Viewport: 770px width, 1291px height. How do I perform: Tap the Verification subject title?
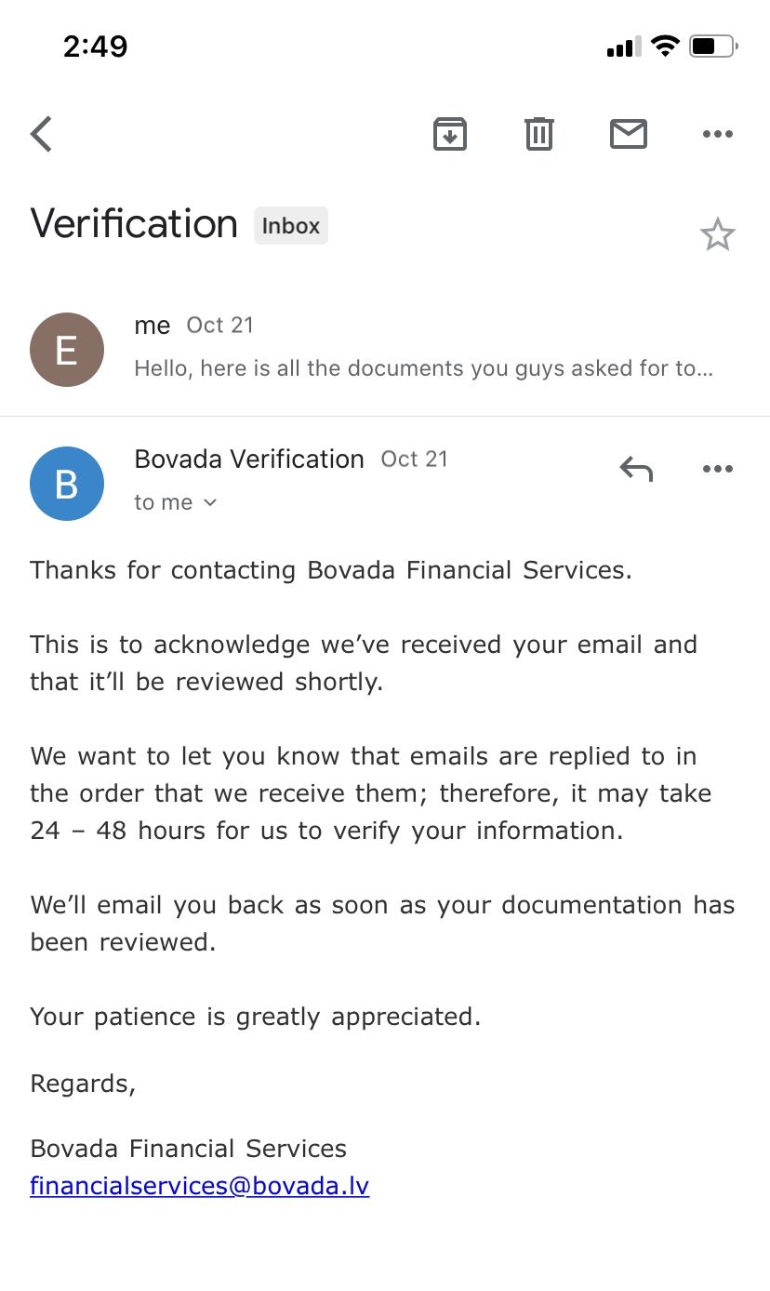click(x=134, y=224)
